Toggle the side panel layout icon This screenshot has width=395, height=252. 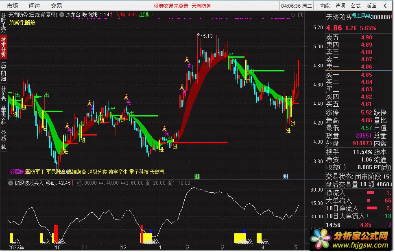point(301,15)
